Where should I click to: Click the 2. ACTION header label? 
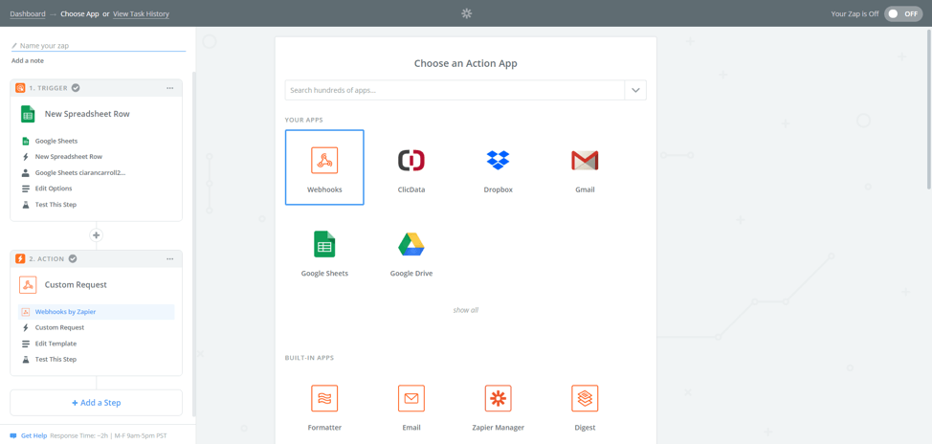[47, 258]
